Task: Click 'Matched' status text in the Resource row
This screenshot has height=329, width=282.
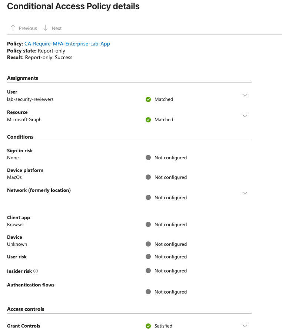Action: (x=164, y=120)
